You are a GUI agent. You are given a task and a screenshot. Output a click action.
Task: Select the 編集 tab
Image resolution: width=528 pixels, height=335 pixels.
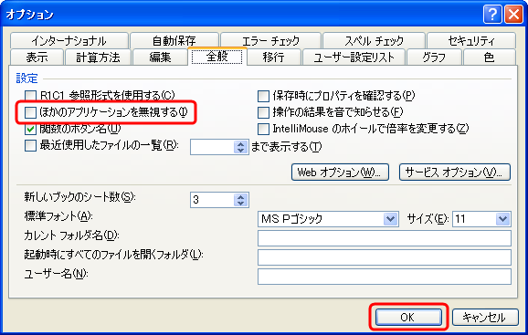pyautogui.click(x=160, y=57)
